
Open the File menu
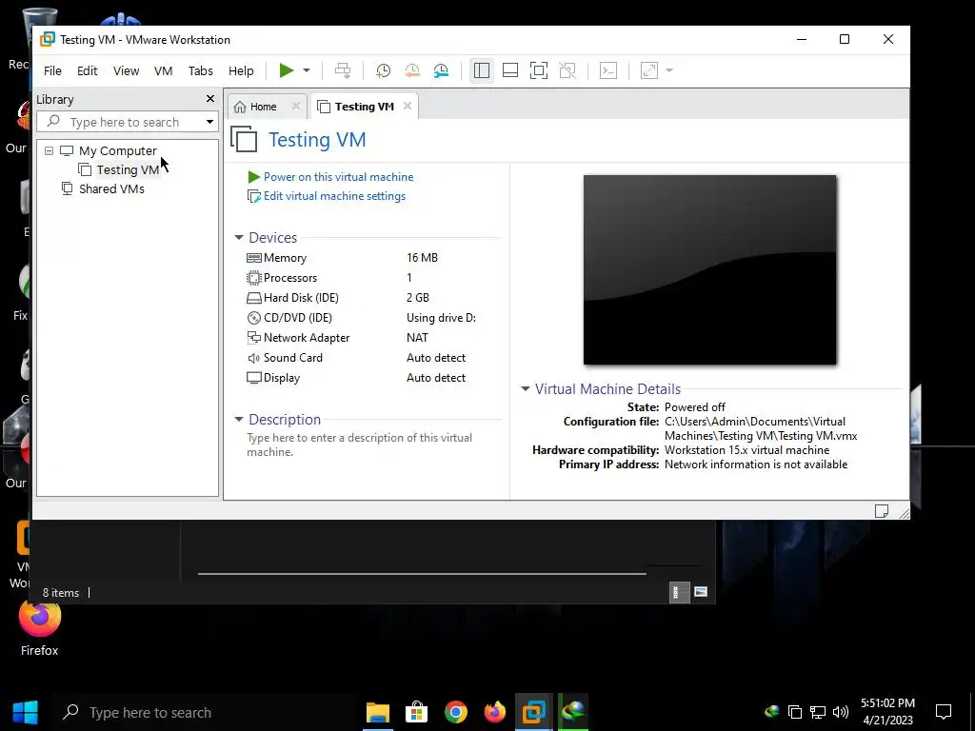52,70
